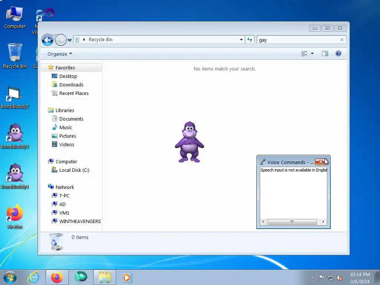Screen dimensions: 380x285
Task: Clear the search text with X icon
Action: click(342, 39)
